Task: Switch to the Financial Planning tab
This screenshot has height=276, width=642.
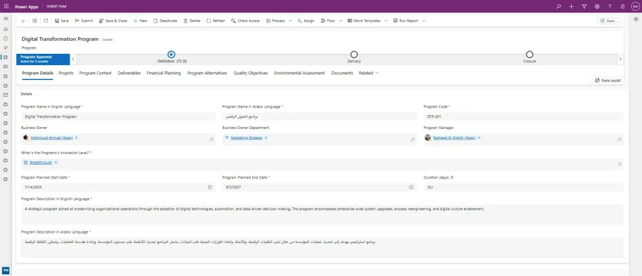Action: pos(164,73)
